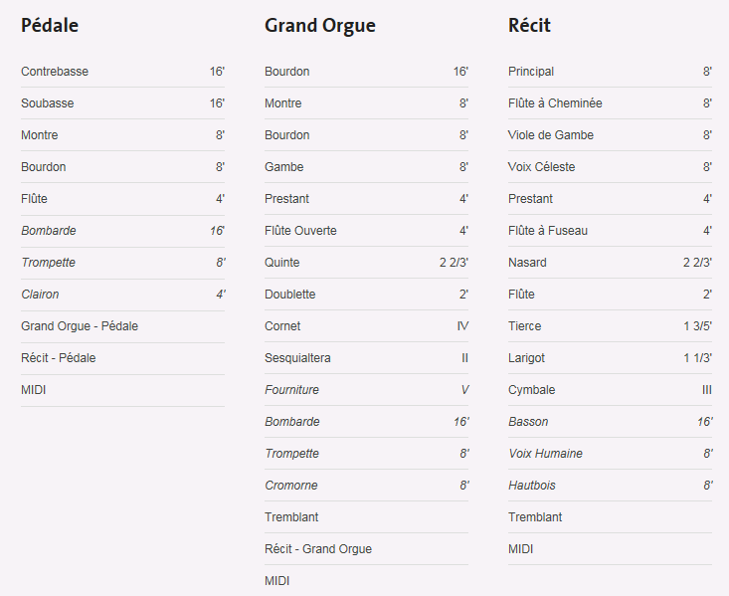Viewport: 729px width, 596px height.
Task: Click the Voix Céleste 8' row
Action: pyautogui.click(x=610, y=166)
